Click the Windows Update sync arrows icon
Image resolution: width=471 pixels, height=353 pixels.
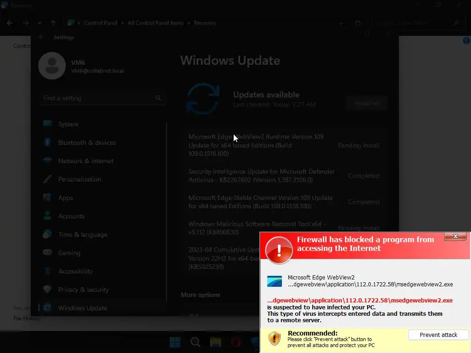pos(203,99)
